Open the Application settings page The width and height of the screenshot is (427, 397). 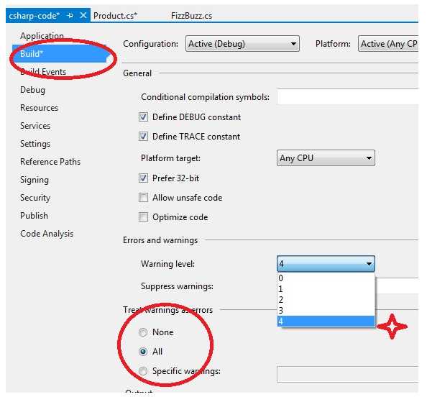coord(42,35)
